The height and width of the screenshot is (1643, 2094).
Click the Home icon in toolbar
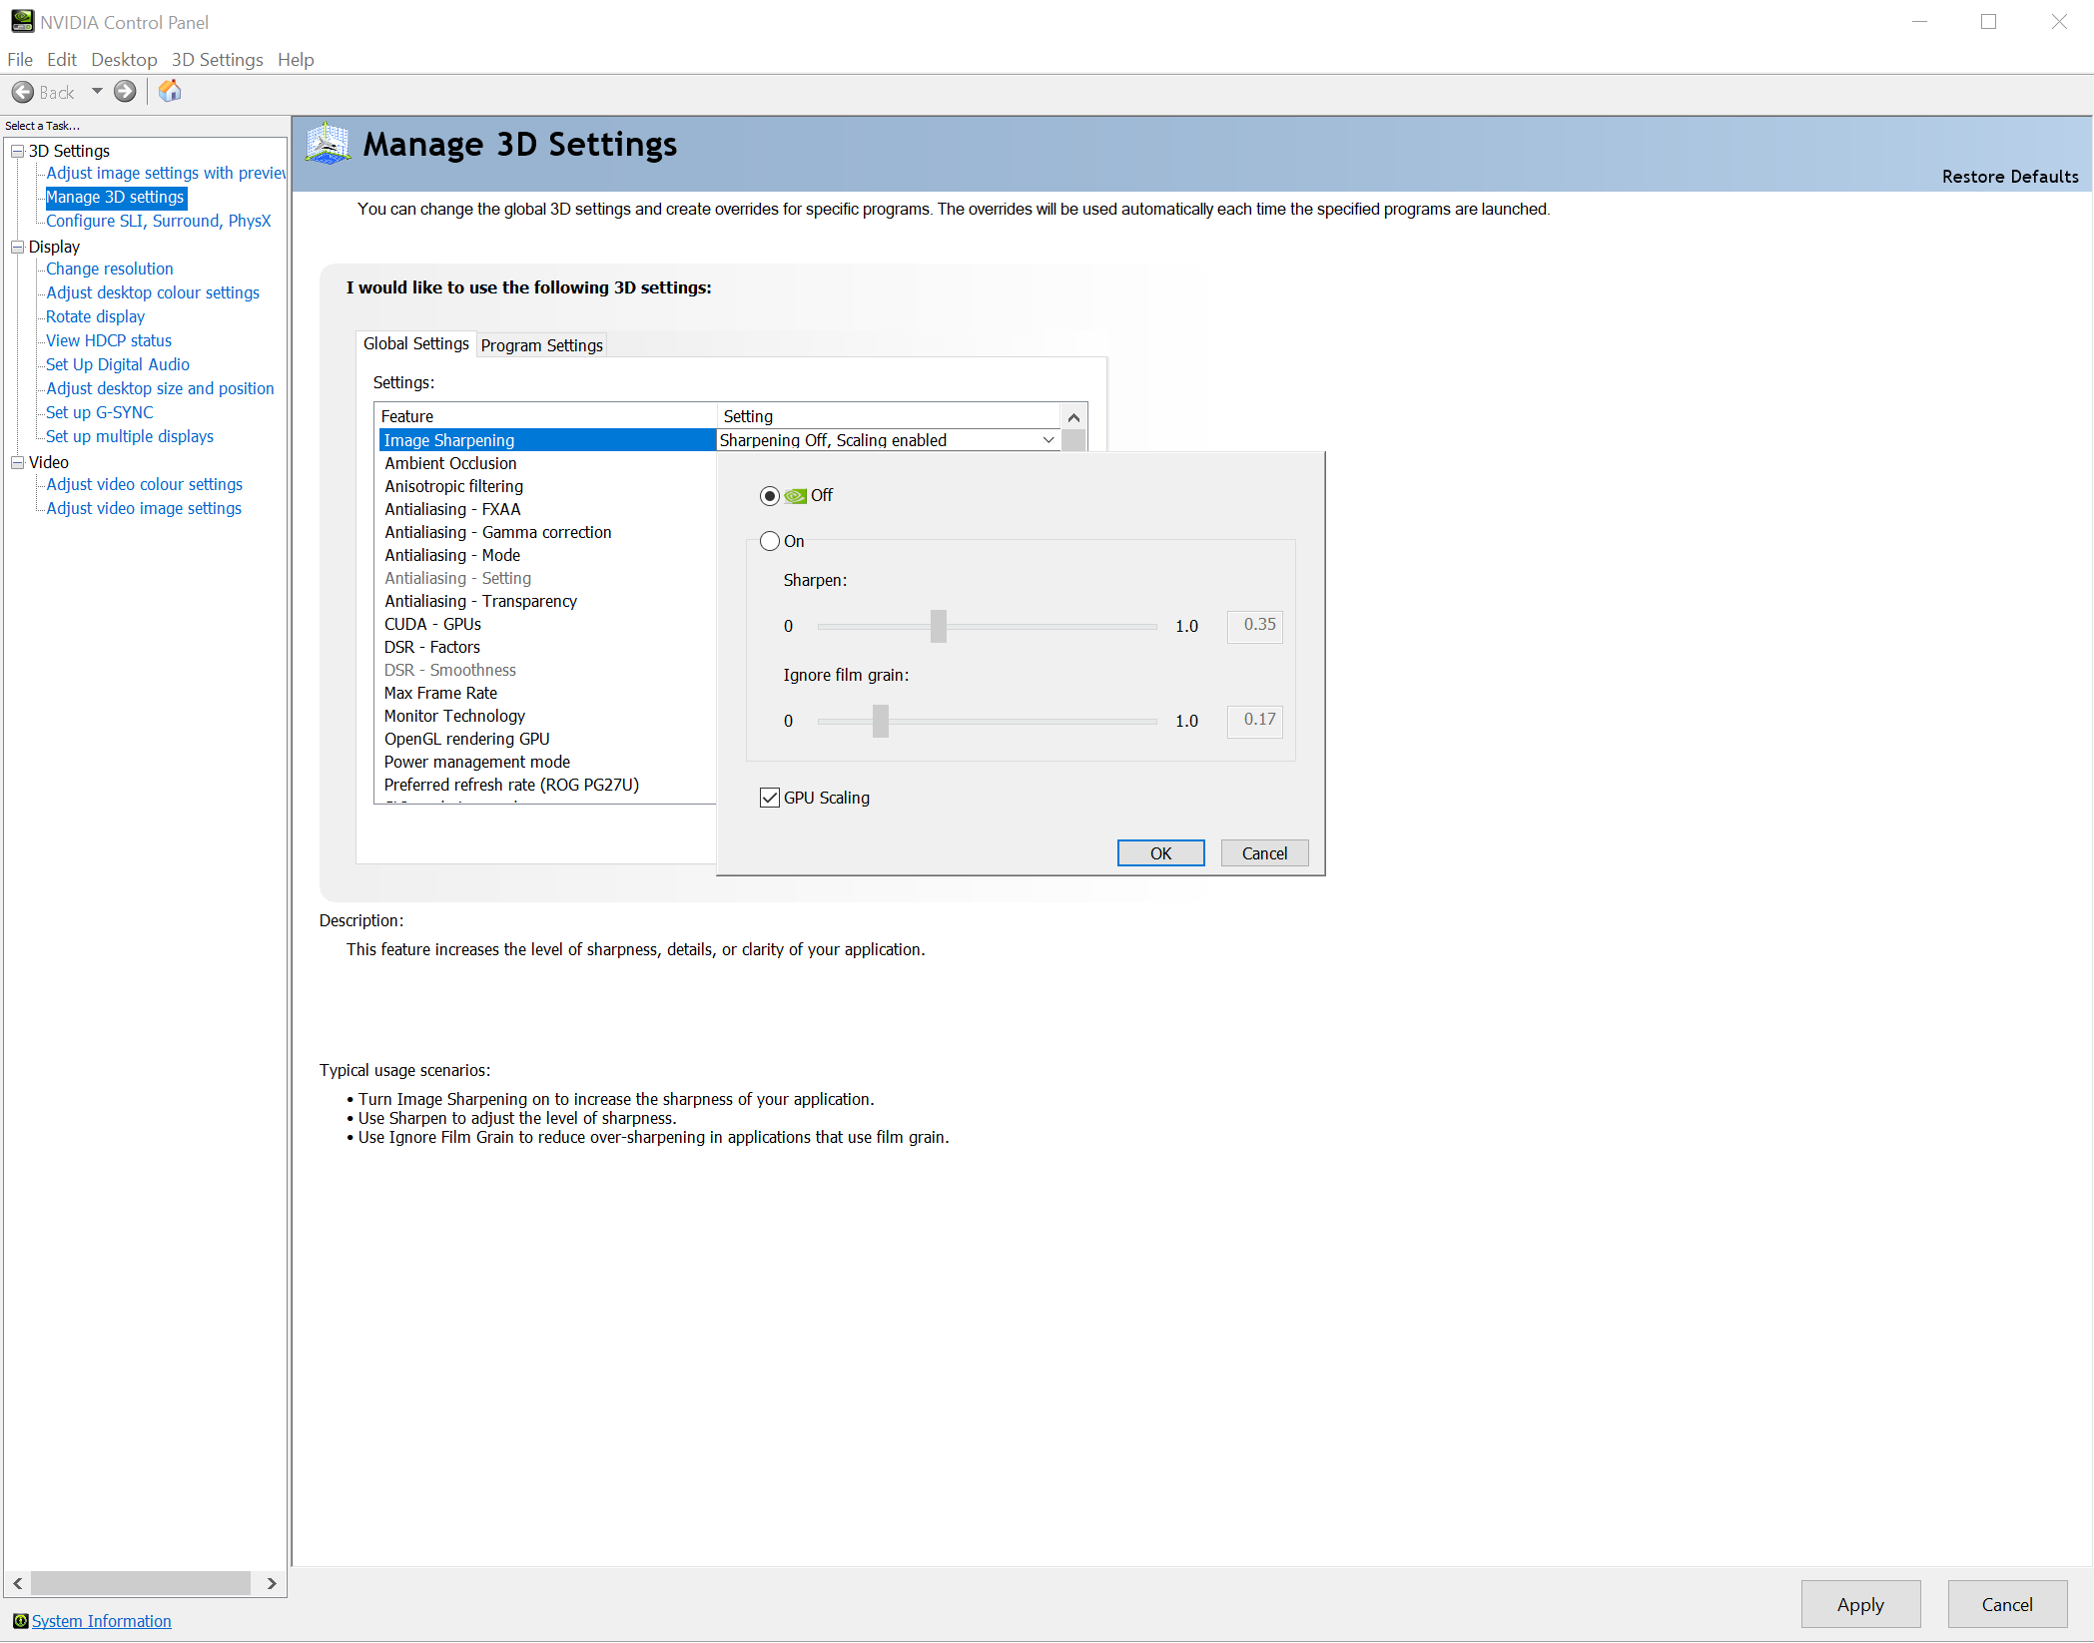[170, 92]
